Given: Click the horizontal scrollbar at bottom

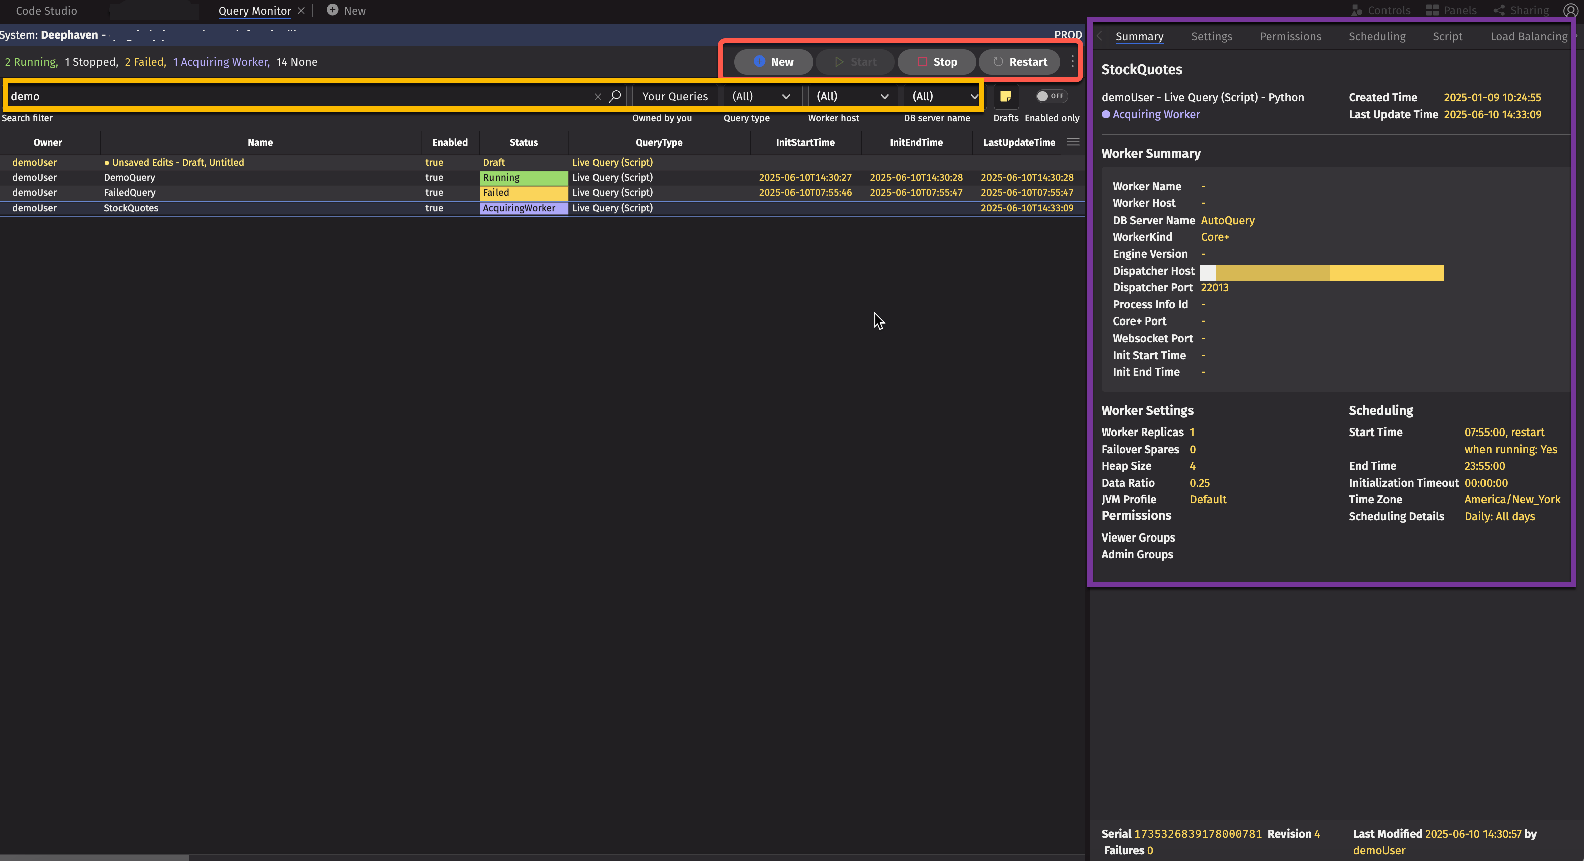Looking at the screenshot, I should click(94, 856).
